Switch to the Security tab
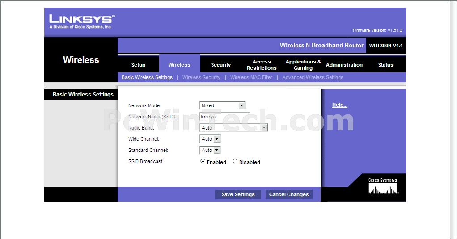Image resolution: width=457 pixels, height=239 pixels. click(x=220, y=65)
